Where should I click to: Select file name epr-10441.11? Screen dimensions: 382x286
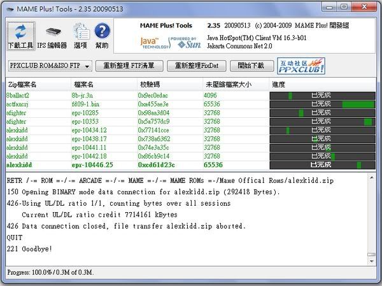coord(89,148)
